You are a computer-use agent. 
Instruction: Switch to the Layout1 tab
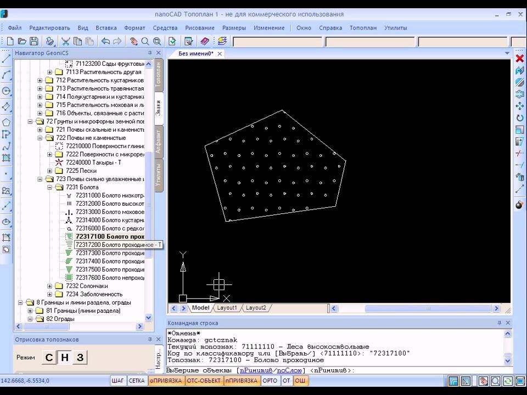tap(227, 308)
